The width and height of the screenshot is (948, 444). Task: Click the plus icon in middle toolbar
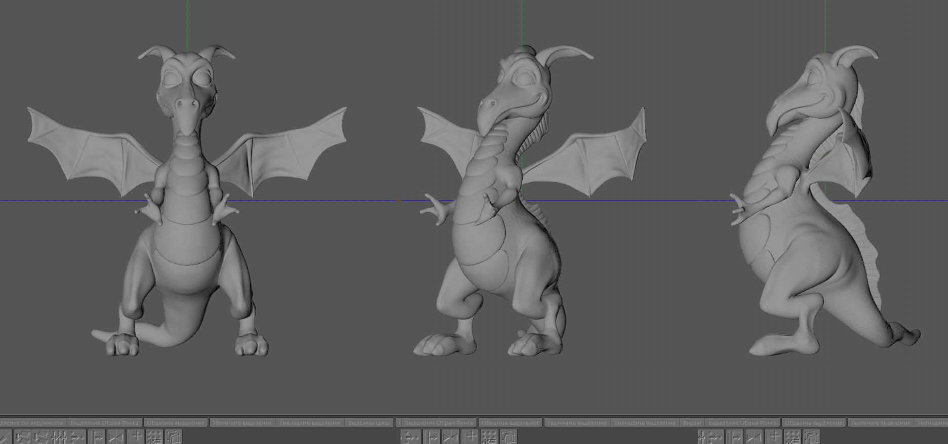(x=470, y=437)
